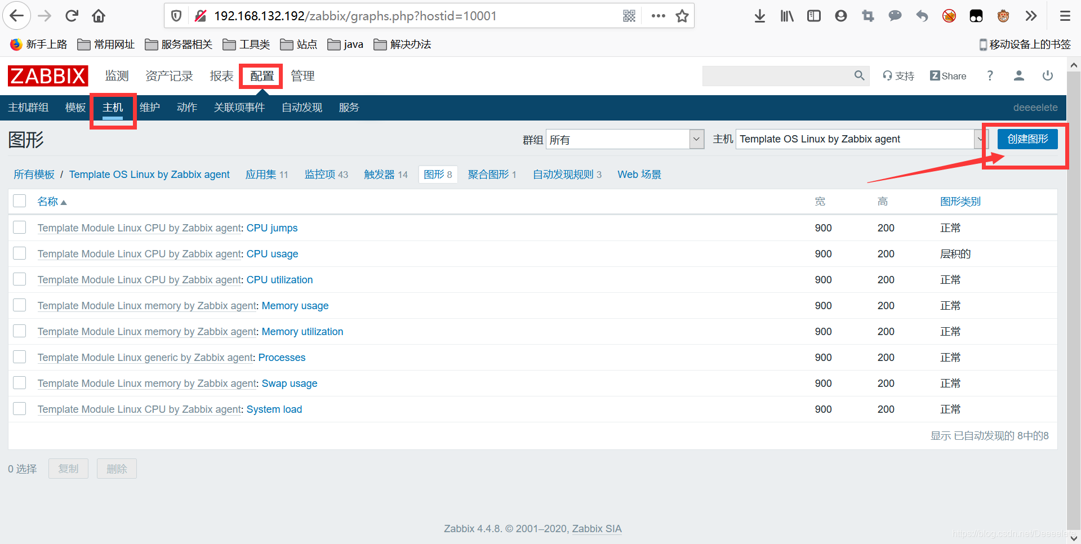Check the System load graph row

(20, 408)
